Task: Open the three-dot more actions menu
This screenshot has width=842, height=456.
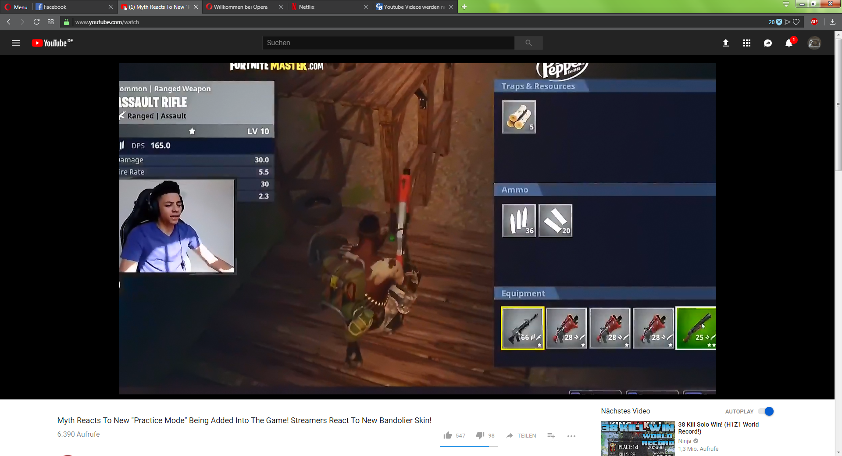Action: [571, 436]
